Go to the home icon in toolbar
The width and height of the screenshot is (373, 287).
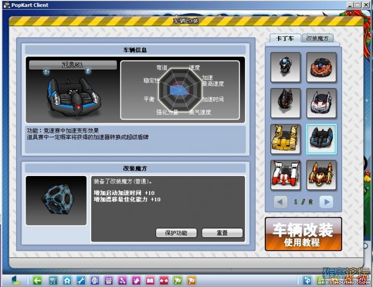tap(67, 281)
